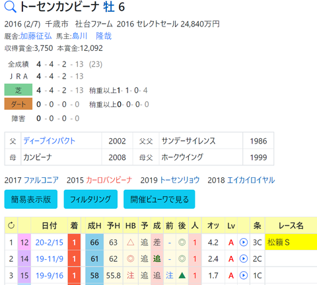Viewport: 317px width, 285px height.
Task: Click the Lv column header
Action: (x=231, y=225)
